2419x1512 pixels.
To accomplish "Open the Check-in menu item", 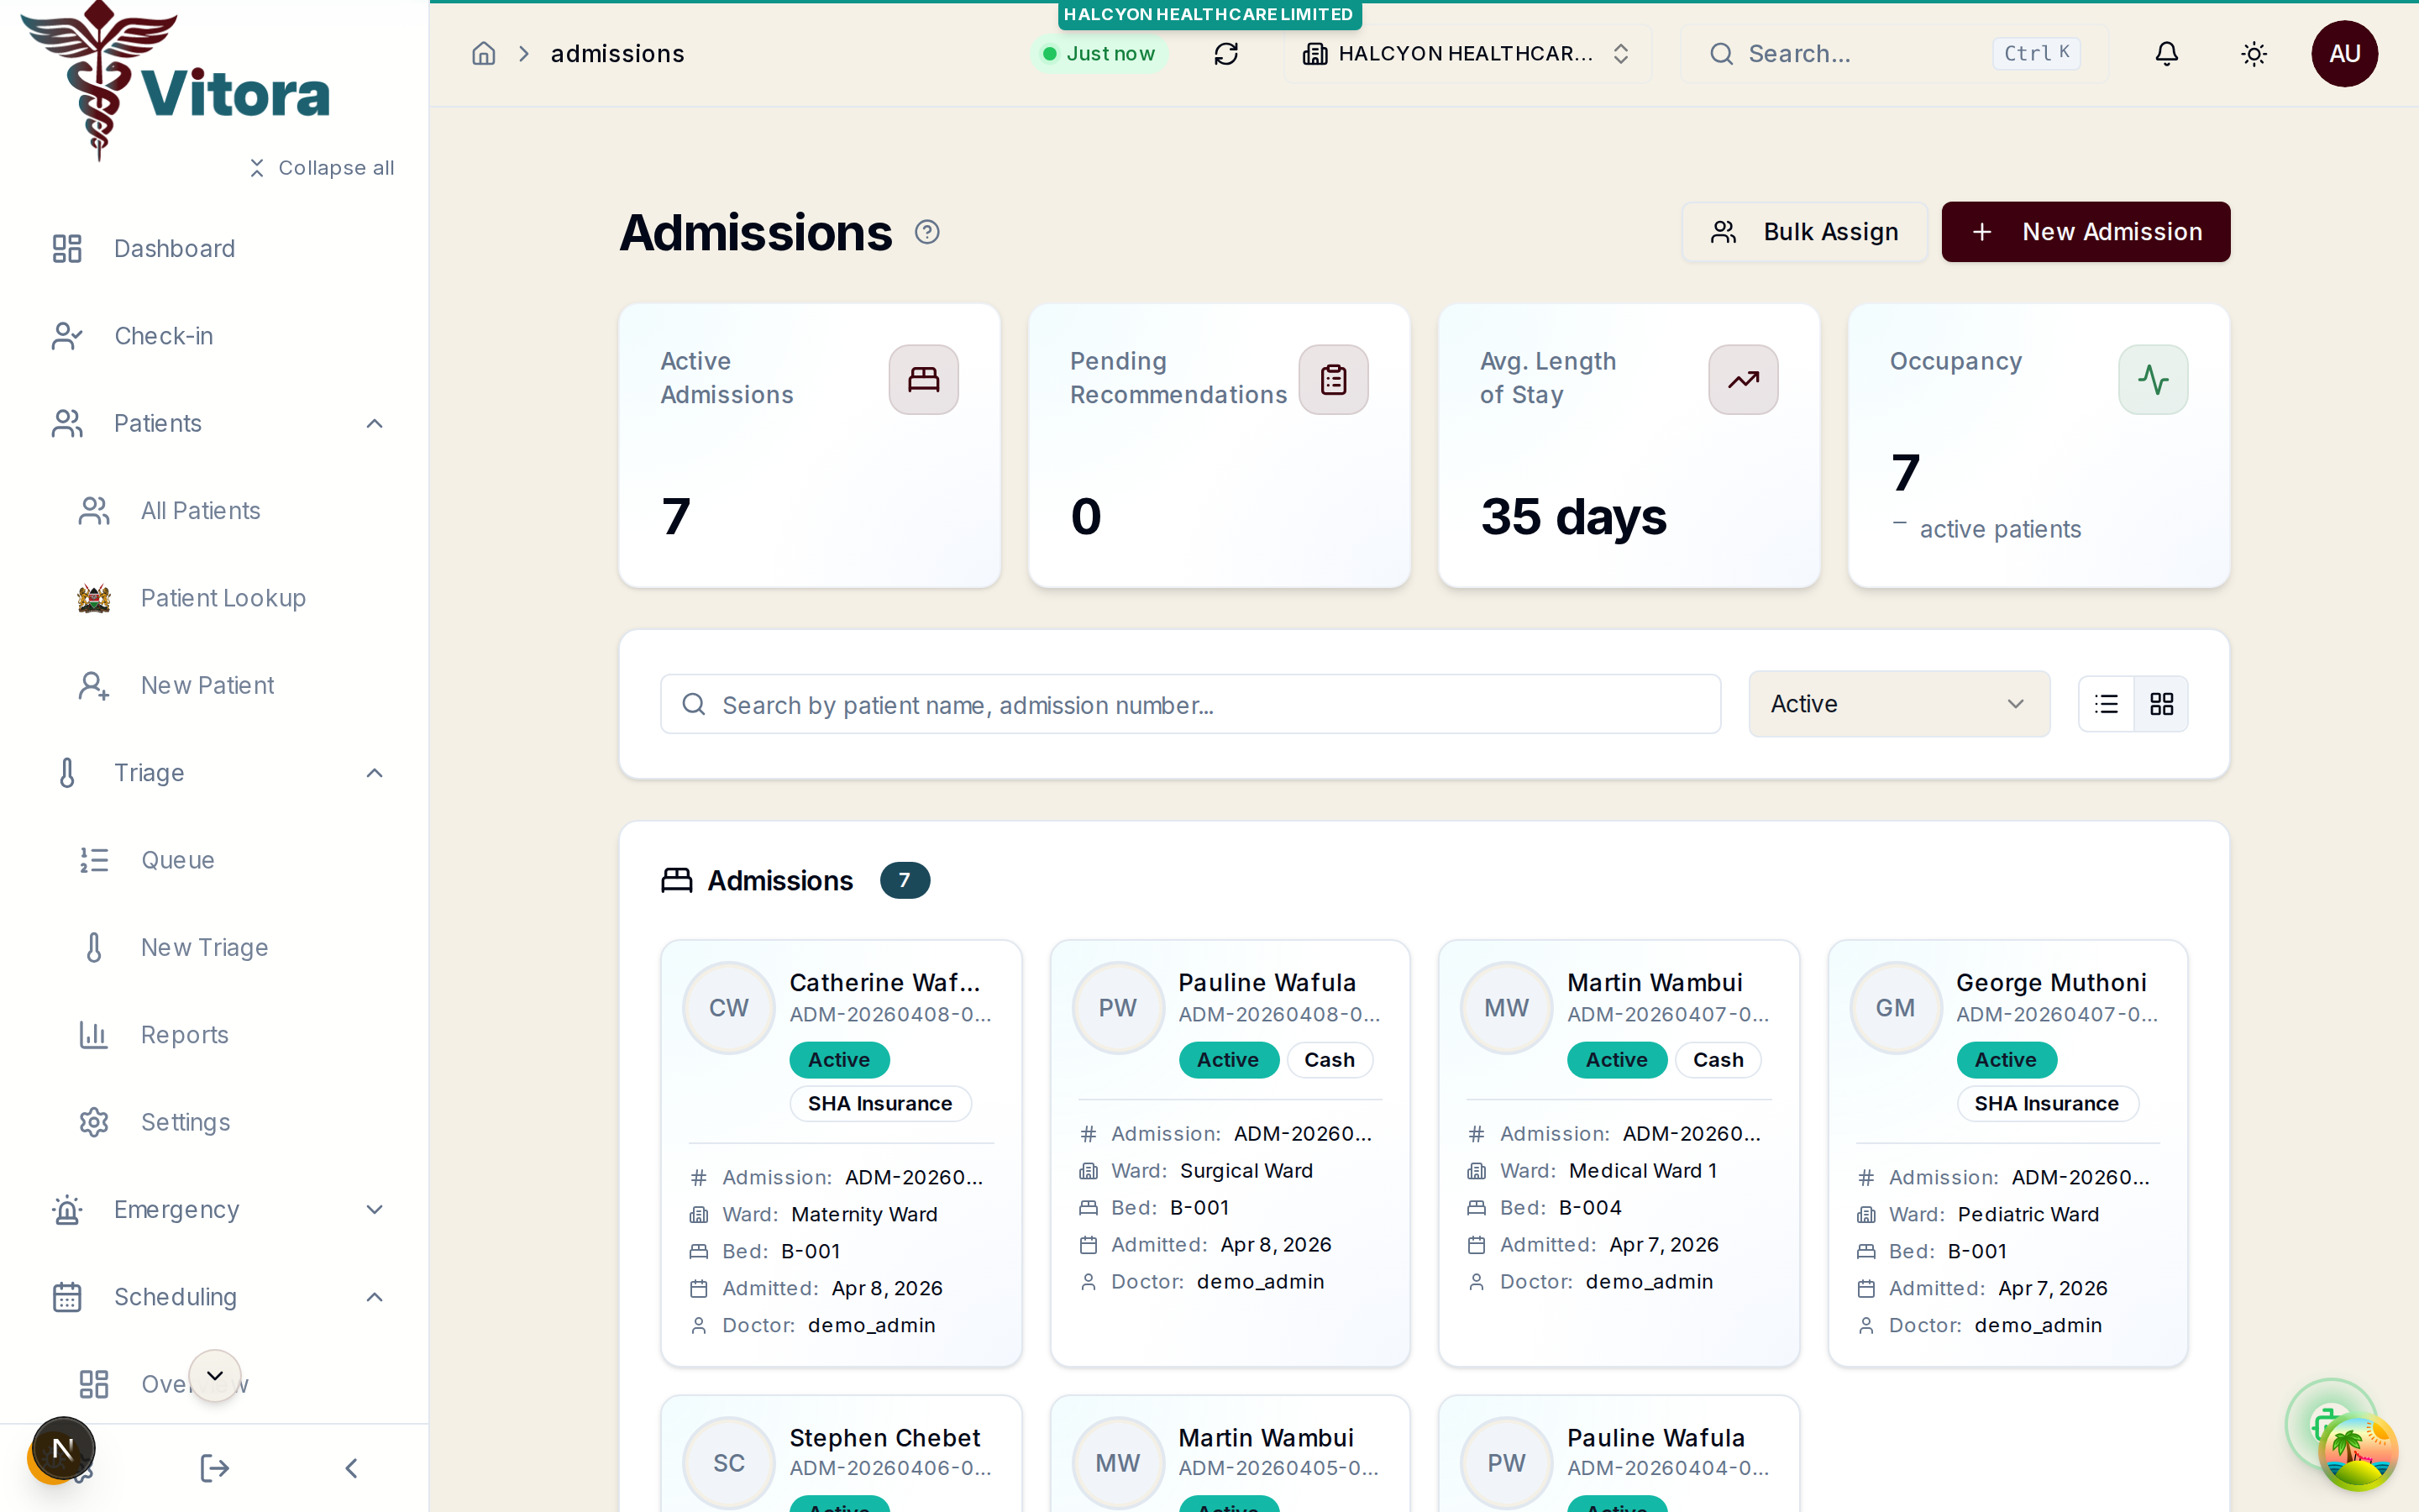I will [215, 336].
